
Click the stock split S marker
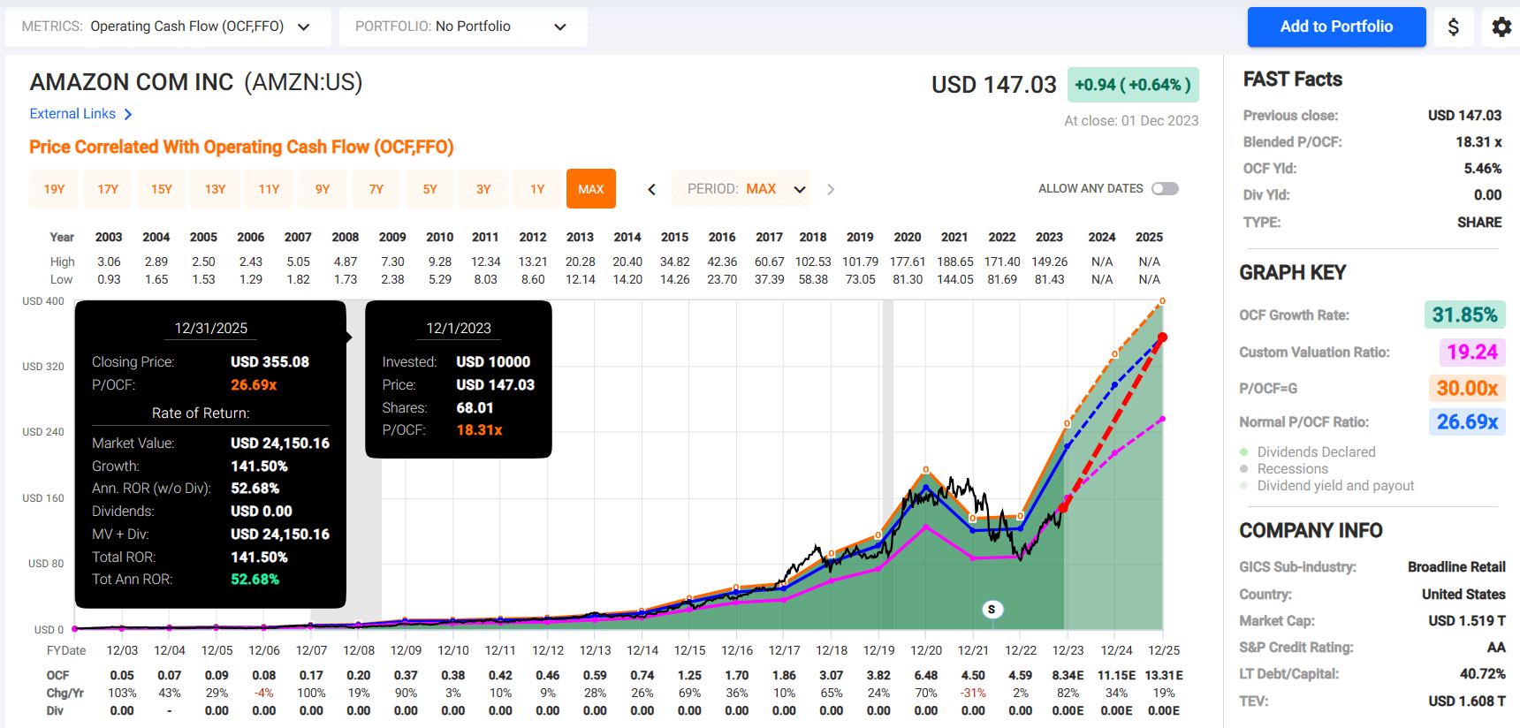[x=992, y=609]
